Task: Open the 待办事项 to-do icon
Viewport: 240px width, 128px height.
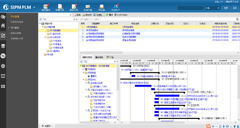Action: point(46,6)
